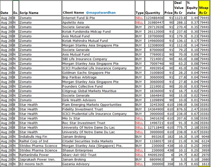Click the @mapatwardhan handle in the header
Viewport: 211px width, 167px height.
click(101, 13)
